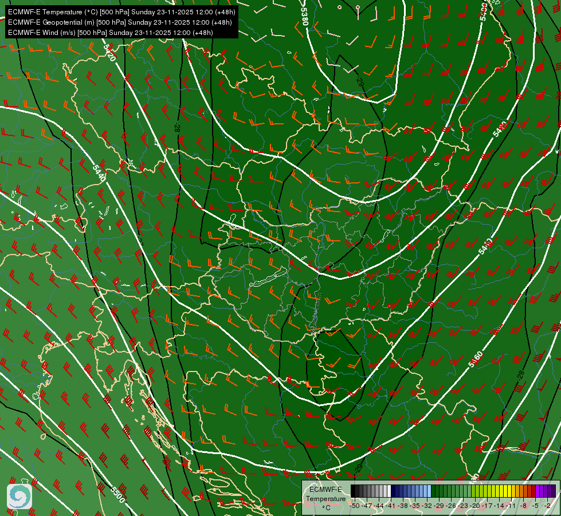Viewport: 561px width, 516px height.
Task: Click the -20 value on the legend scale
Action: click(x=475, y=506)
